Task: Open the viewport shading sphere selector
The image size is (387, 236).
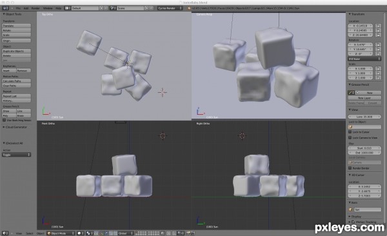Action: (80, 233)
